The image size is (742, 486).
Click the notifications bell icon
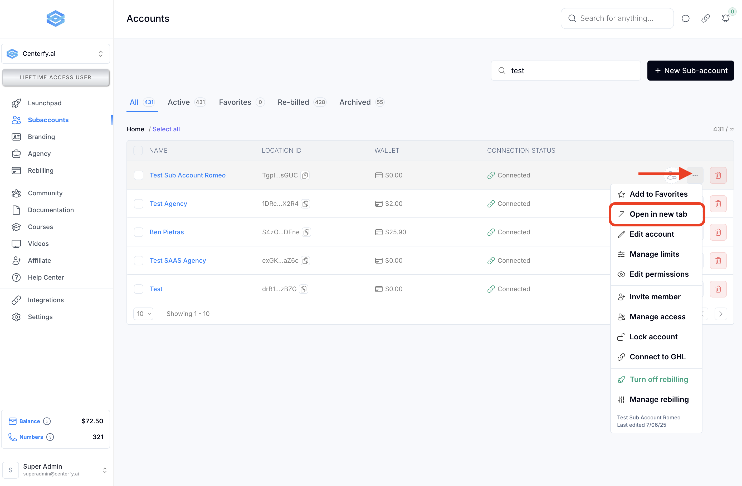[725, 18]
